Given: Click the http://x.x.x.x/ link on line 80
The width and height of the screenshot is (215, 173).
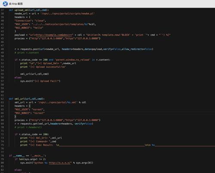Looking at the screenshot, I should [x=60, y=163].
